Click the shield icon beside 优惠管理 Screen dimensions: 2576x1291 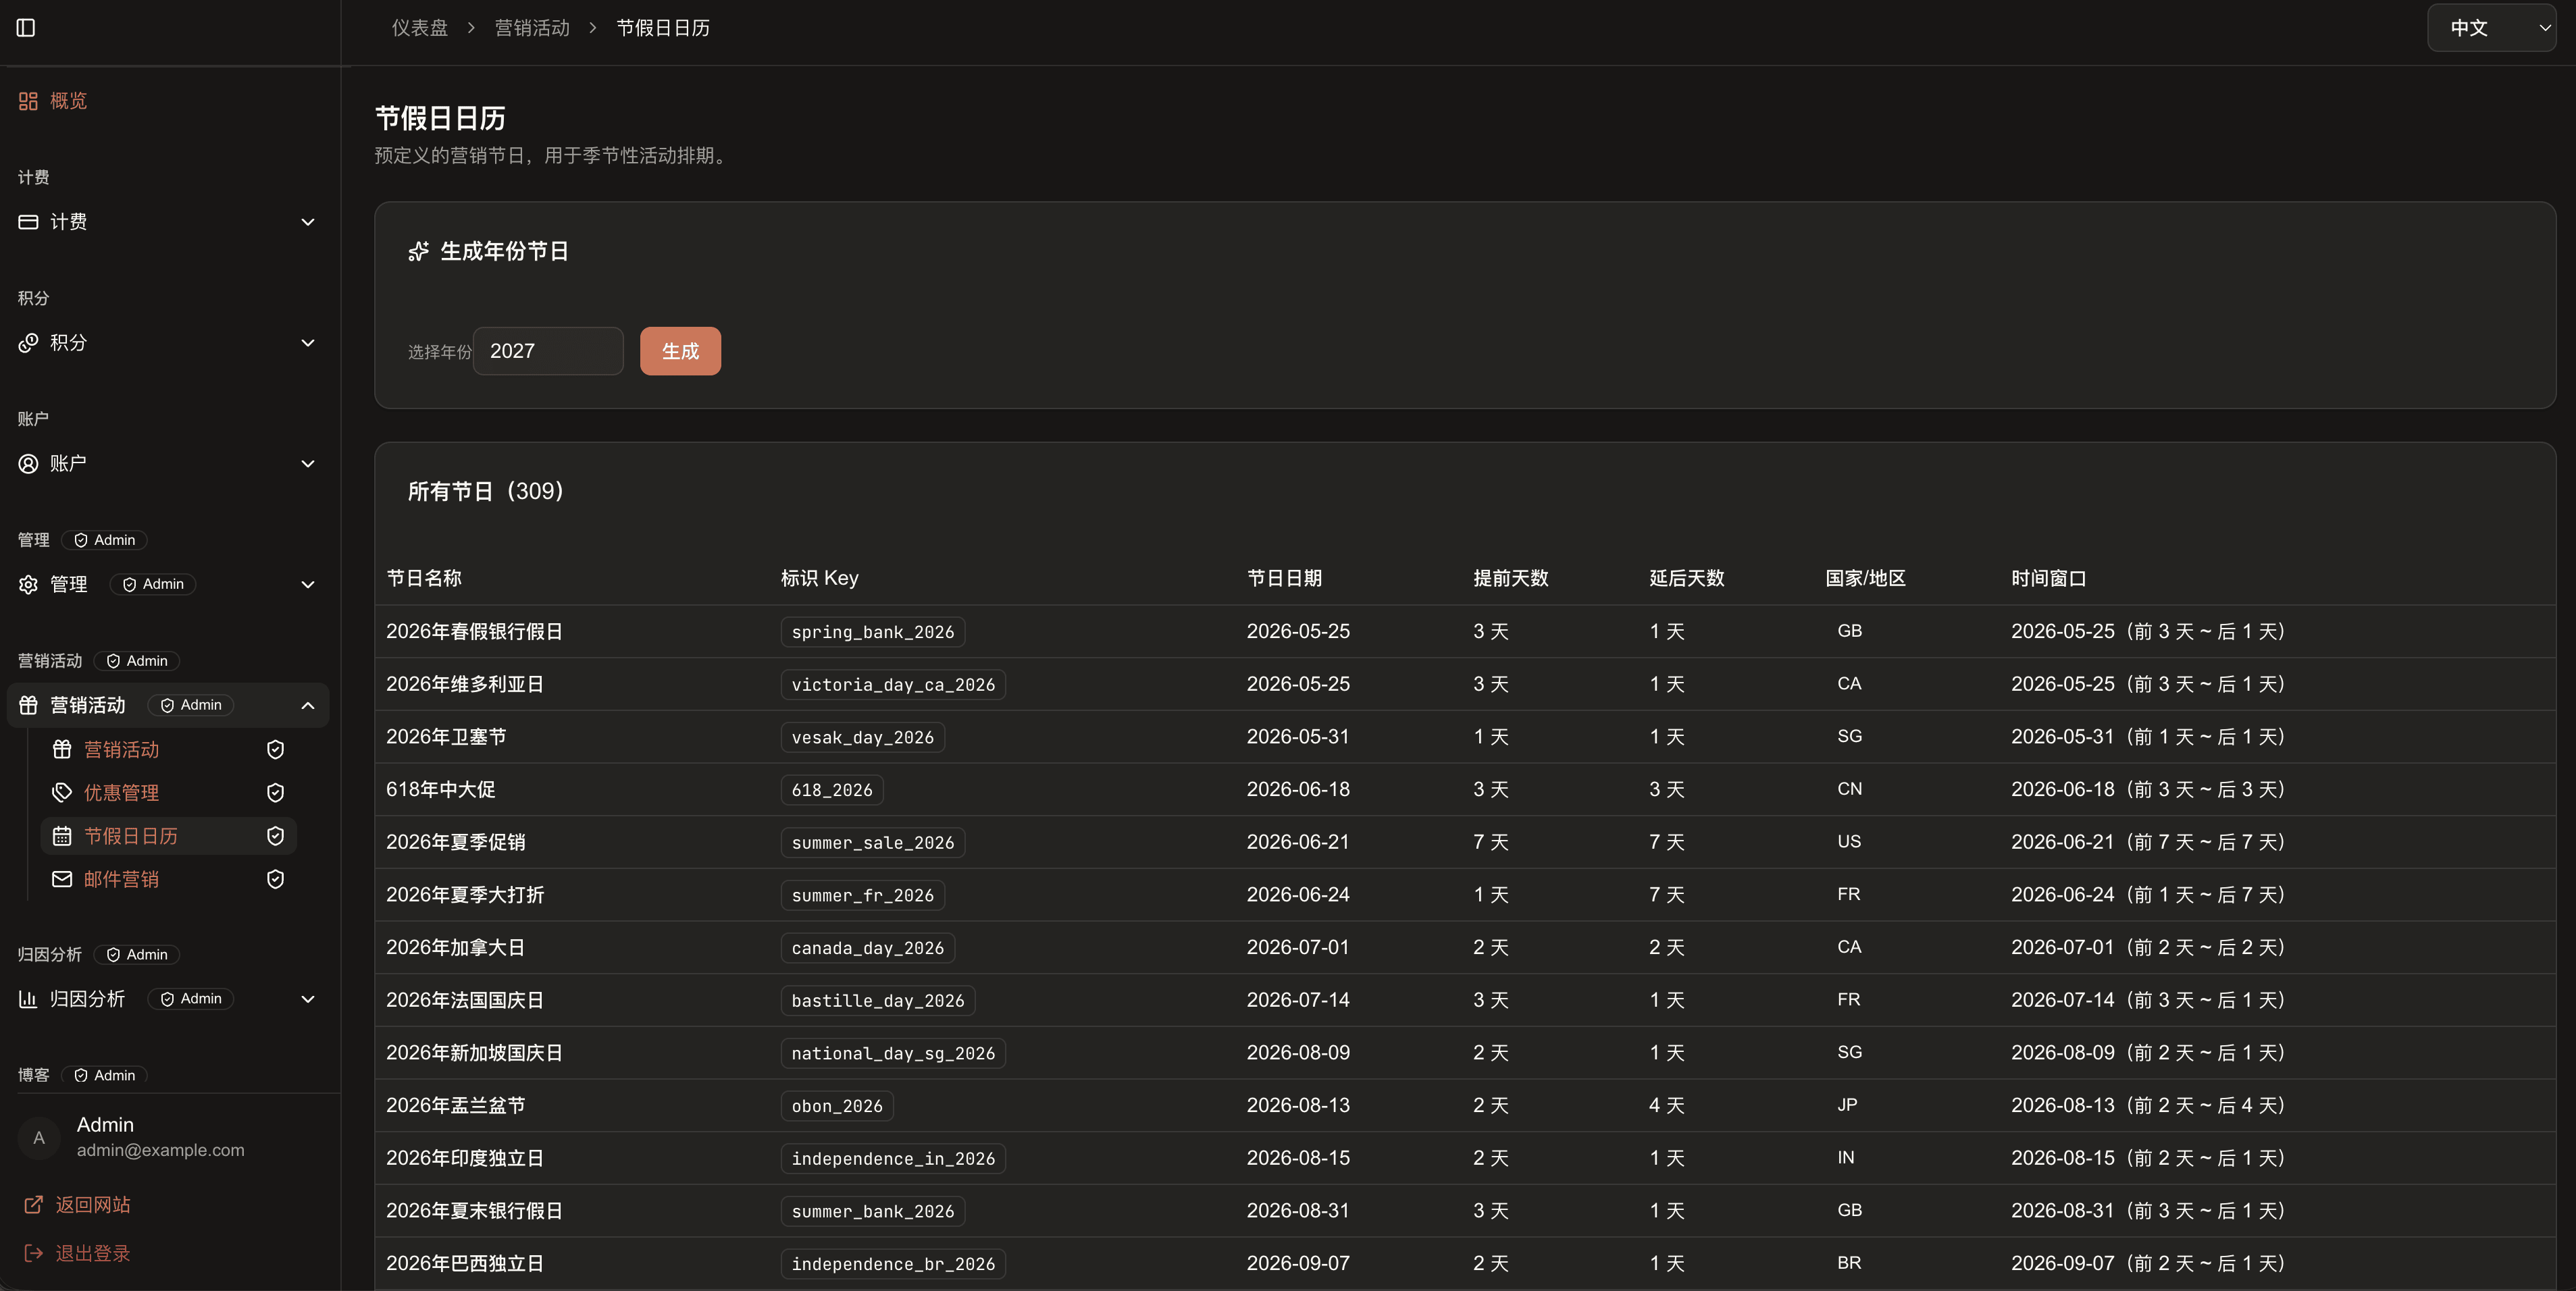coord(275,793)
